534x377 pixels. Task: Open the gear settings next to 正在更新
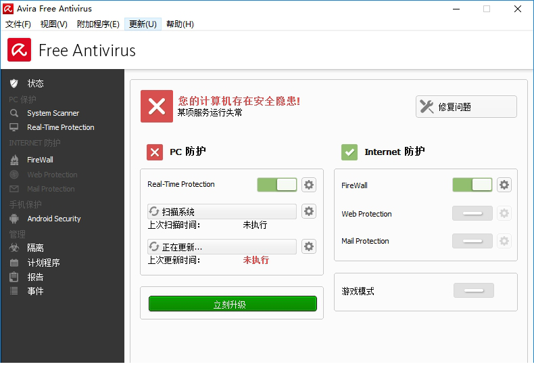(309, 246)
